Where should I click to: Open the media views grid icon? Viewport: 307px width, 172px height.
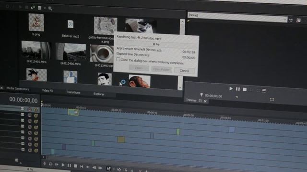(x=39, y=8)
